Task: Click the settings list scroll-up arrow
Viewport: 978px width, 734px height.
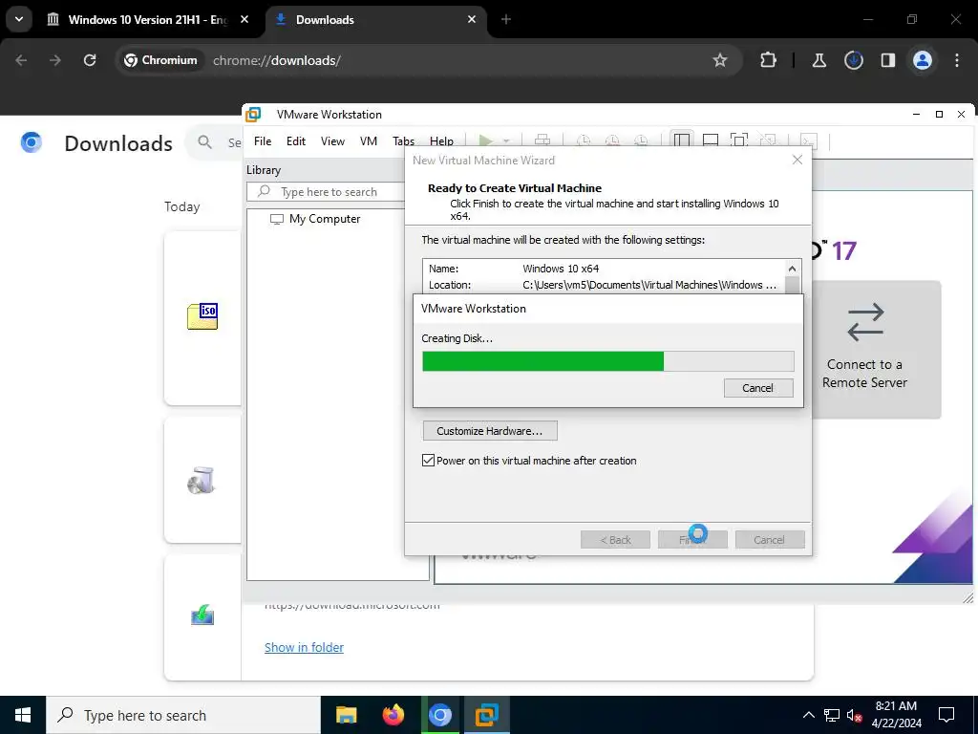Action: click(792, 269)
